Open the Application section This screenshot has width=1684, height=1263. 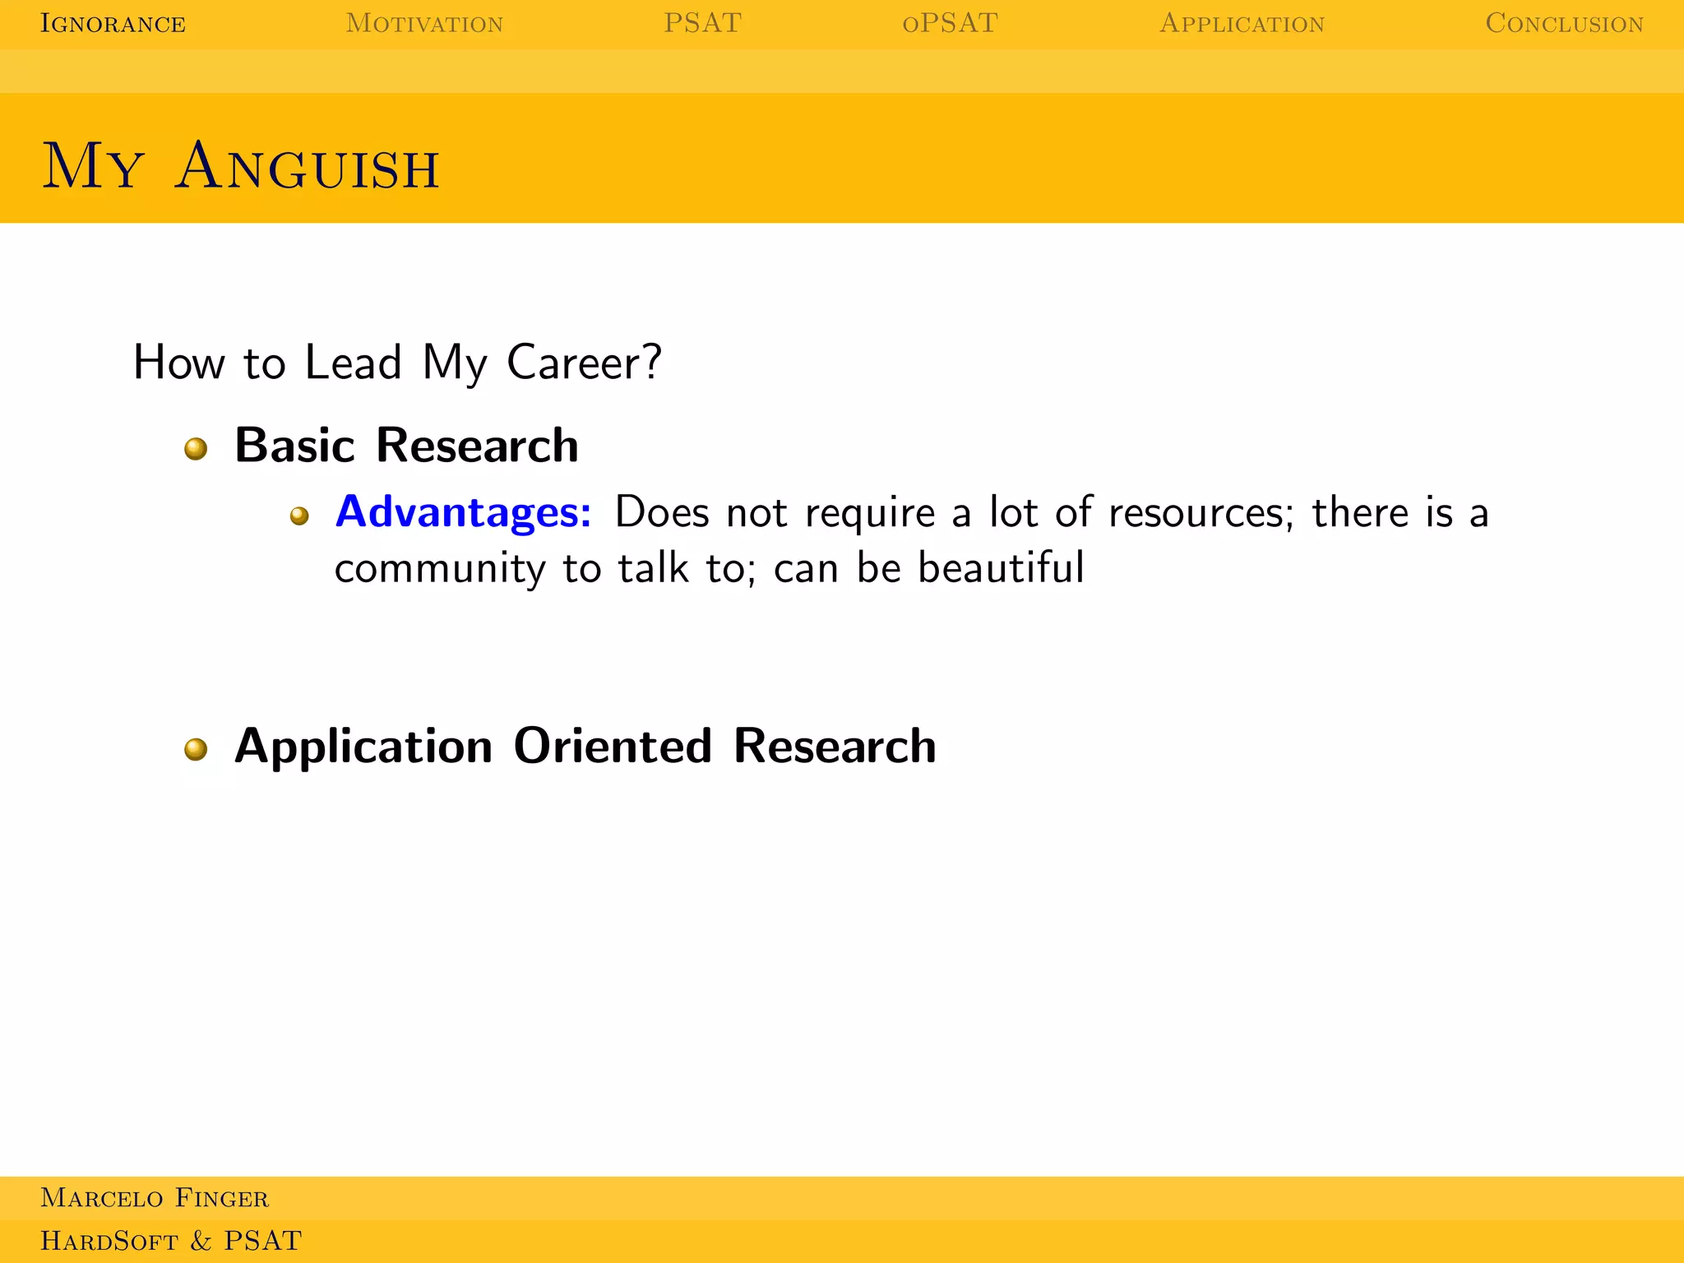1242,23
